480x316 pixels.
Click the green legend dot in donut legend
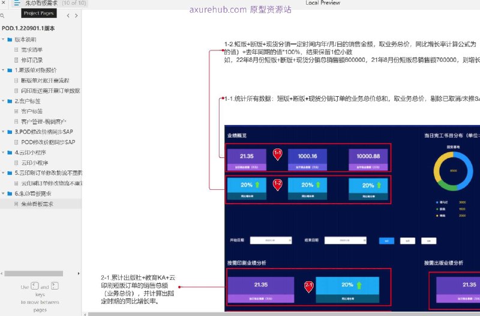coord(437,209)
